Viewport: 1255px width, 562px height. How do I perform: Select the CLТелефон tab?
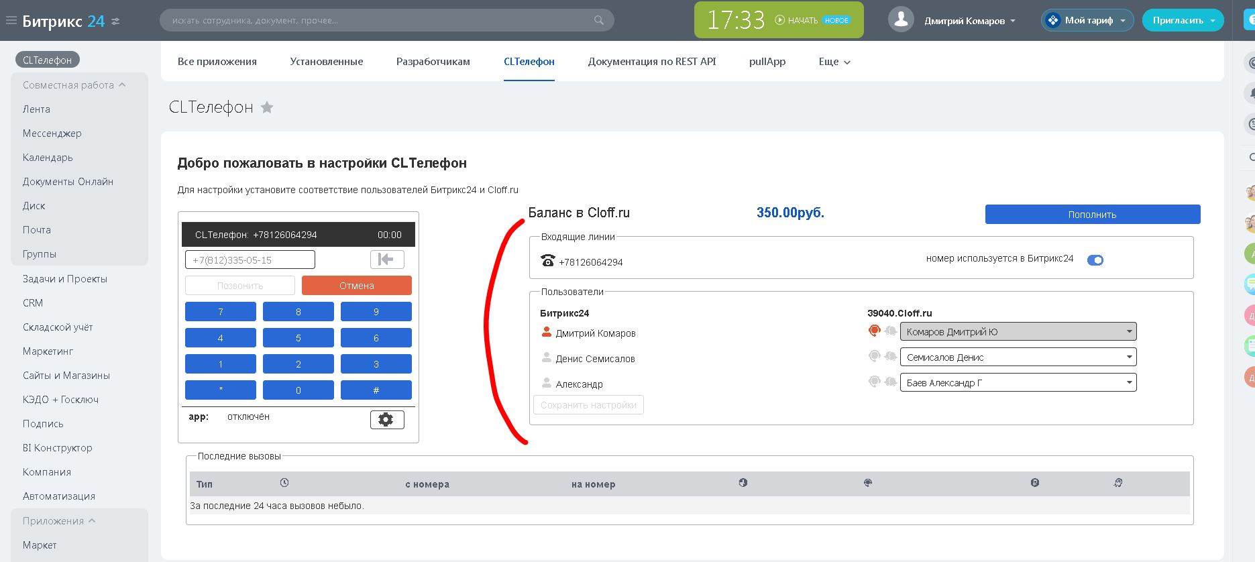[529, 62]
